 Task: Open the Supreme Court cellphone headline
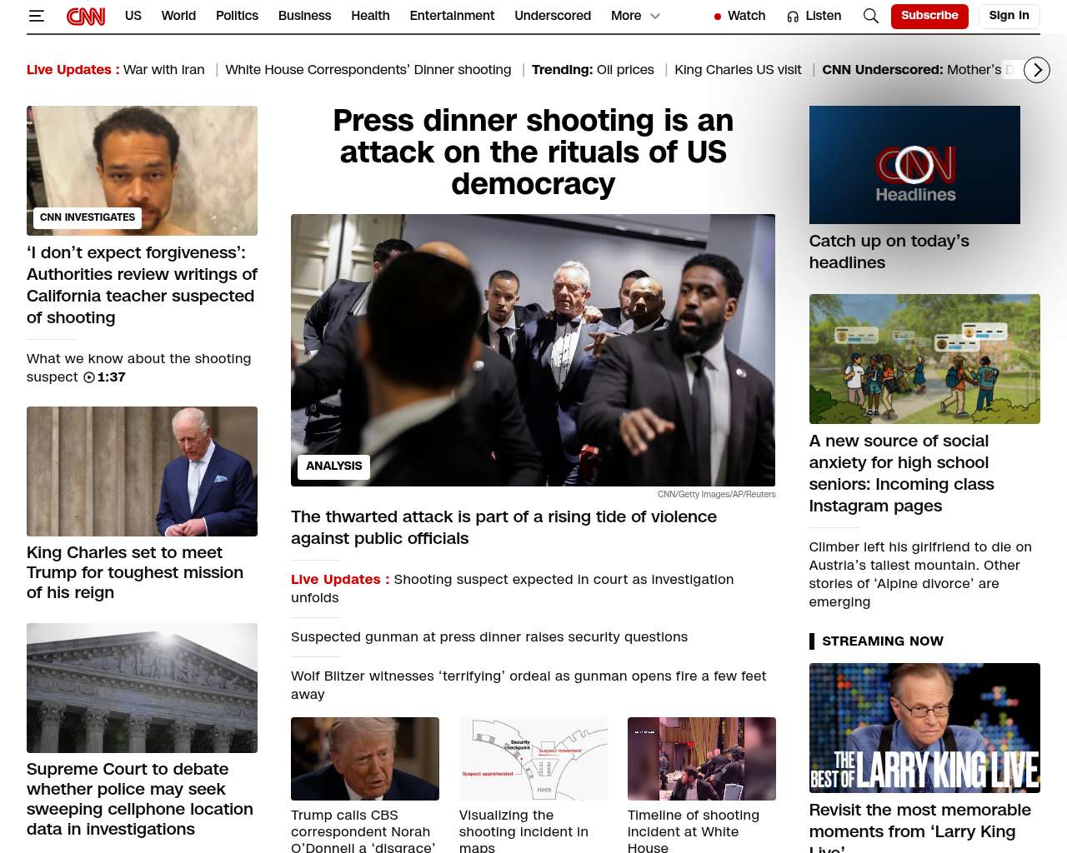(140, 798)
